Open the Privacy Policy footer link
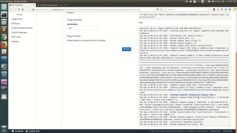Viewport: 237px width, 133px height. click(215, 131)
